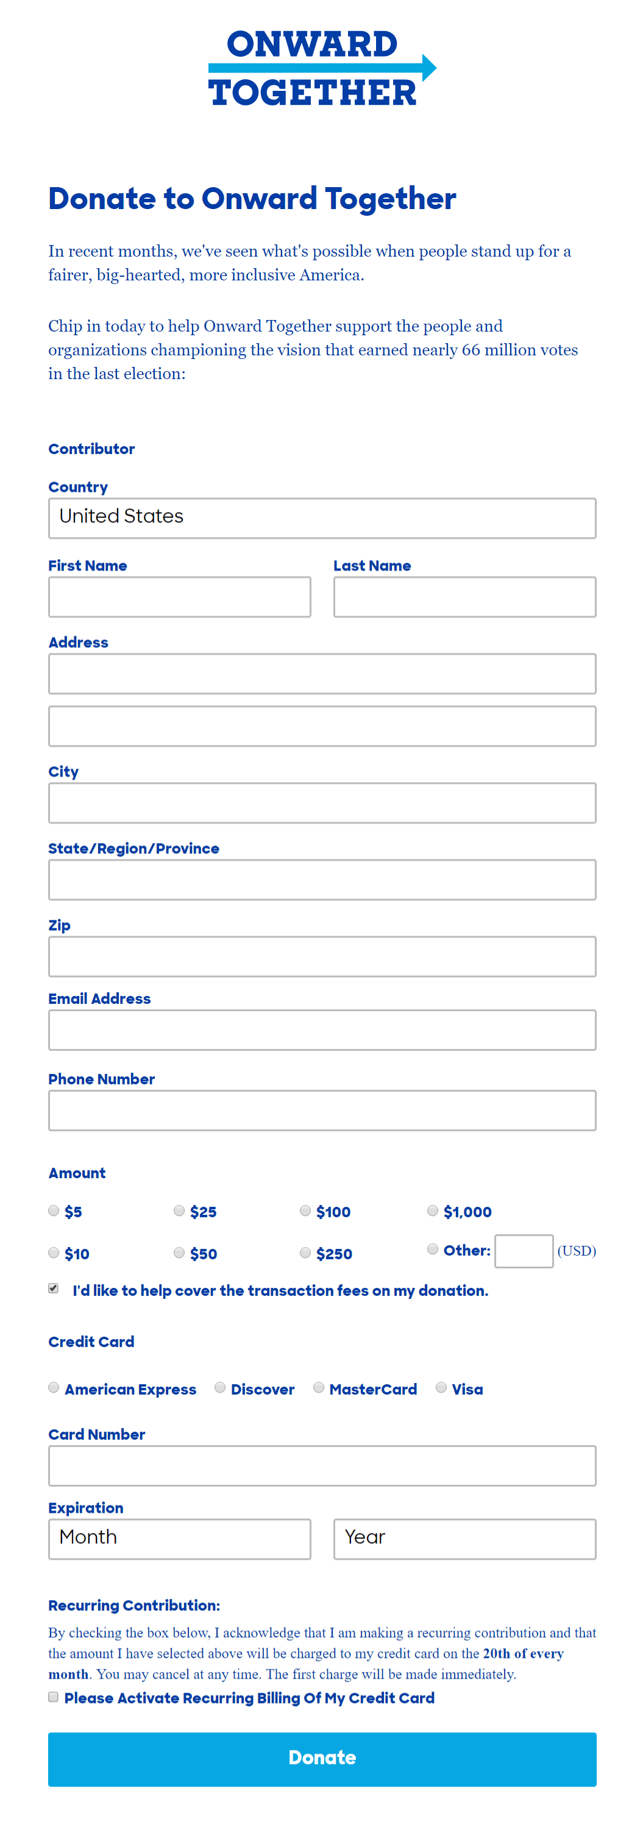The height and width of the screenshot is (1828, 643).
Task: Choose American Express card type
Action: pyautogui.click(x=54, y=1387)
